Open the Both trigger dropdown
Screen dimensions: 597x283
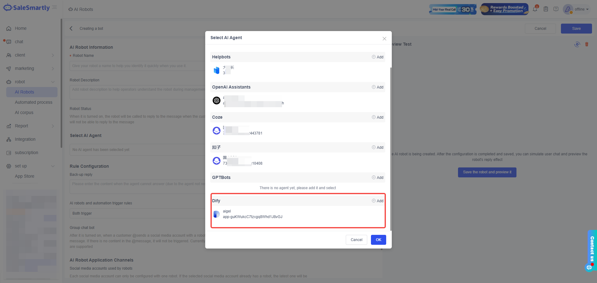pyautogui.click(x=137, y=213)
